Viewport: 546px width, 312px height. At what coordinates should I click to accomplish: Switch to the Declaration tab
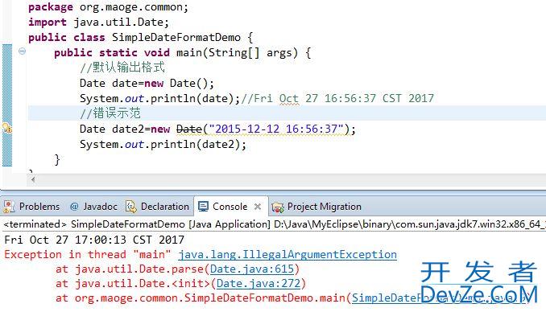(x=165, y=207)
